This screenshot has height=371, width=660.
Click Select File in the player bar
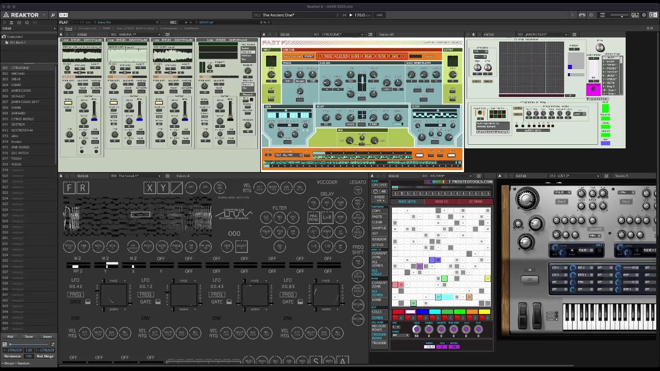click(104, 23)
